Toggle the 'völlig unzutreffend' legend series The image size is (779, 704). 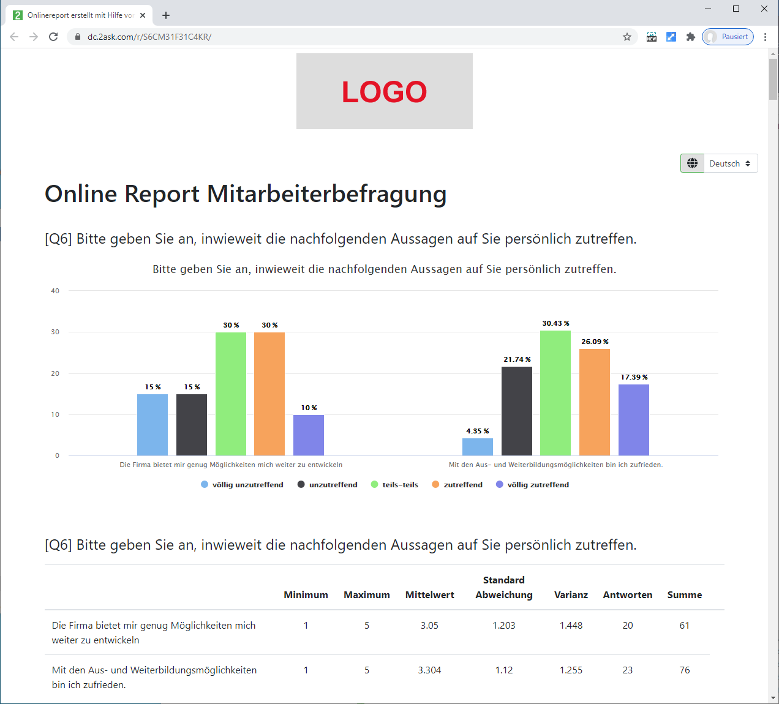click(x=242, y=485)
